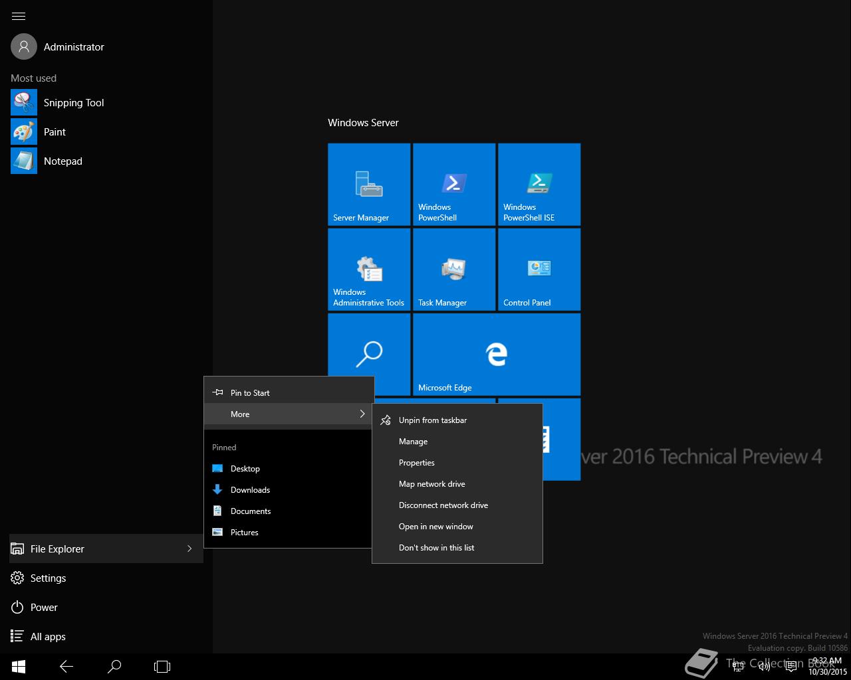Show All apps list
The image size is (851, 680).
(x=106, y=637)
